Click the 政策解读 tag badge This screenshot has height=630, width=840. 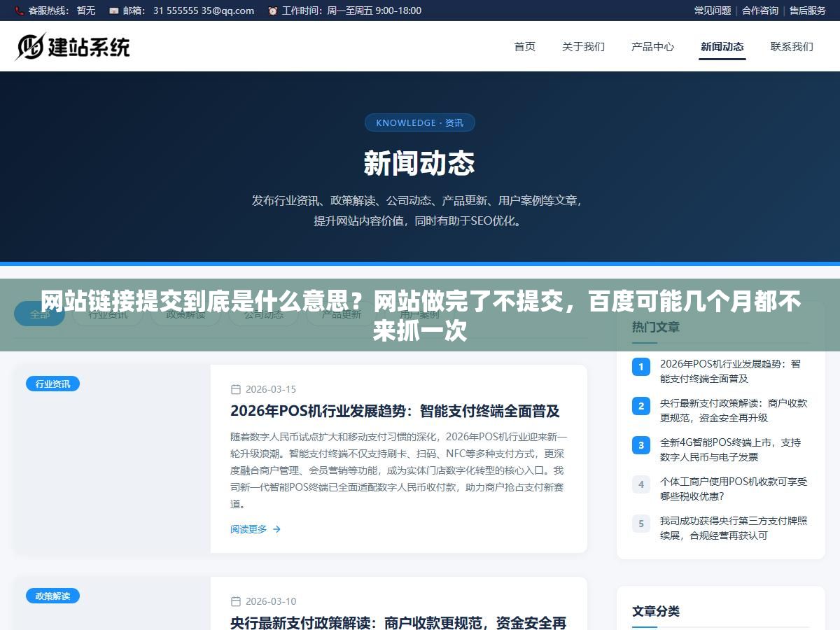(52, 596)
